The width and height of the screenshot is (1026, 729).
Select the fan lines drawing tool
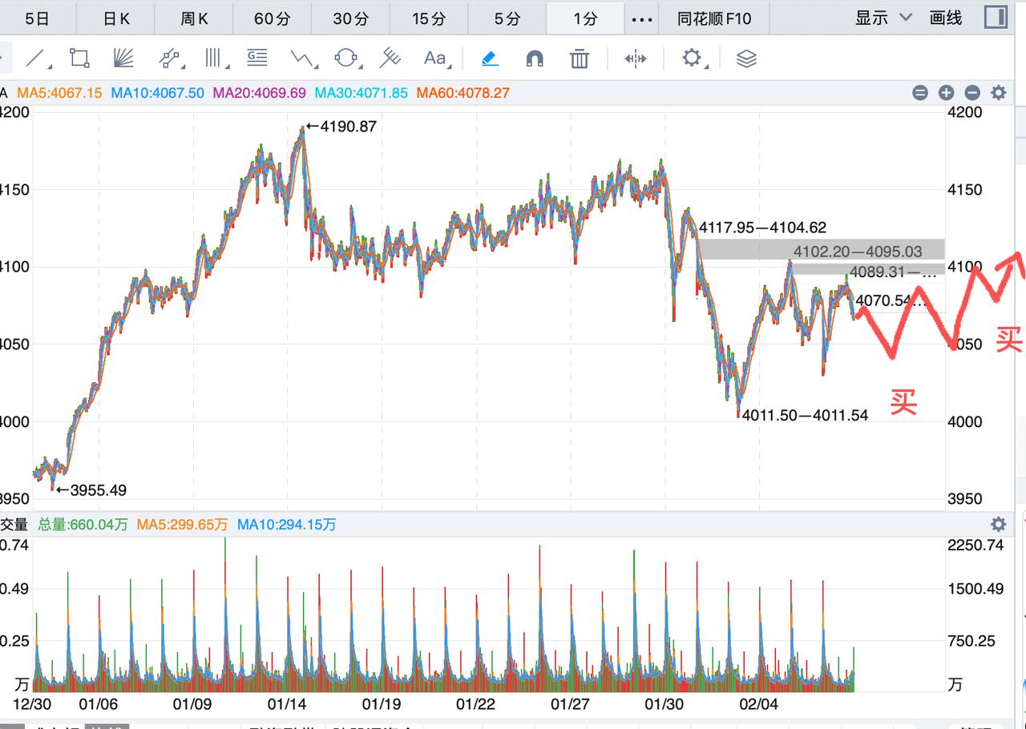(x=123, y=58)
